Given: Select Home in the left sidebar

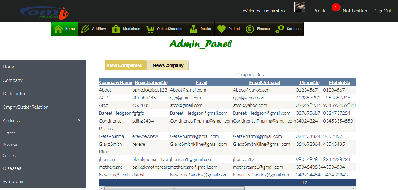Looking at the screenshot, I should 9,67.
